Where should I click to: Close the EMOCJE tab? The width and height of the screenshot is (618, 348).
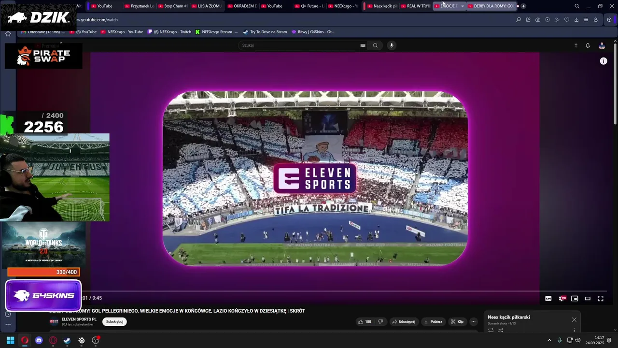[463, 6]
